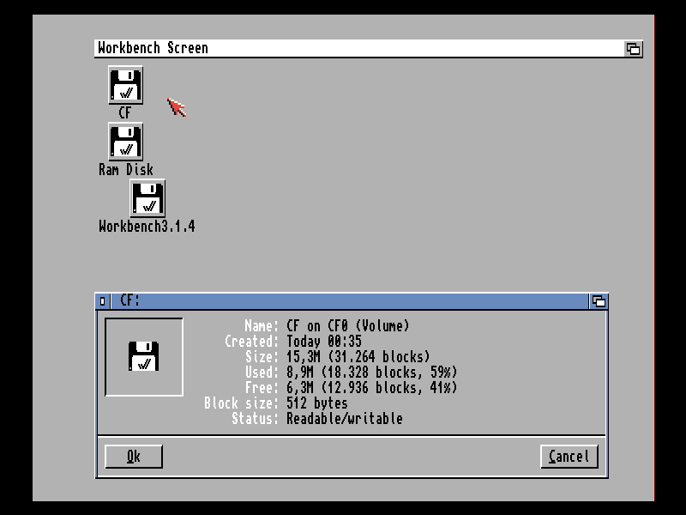The height and width of the screenshot is (515, 686).
Task: Click the Size value '15,3M (31.264 blocks)'
Action: [x=358, y=357]
